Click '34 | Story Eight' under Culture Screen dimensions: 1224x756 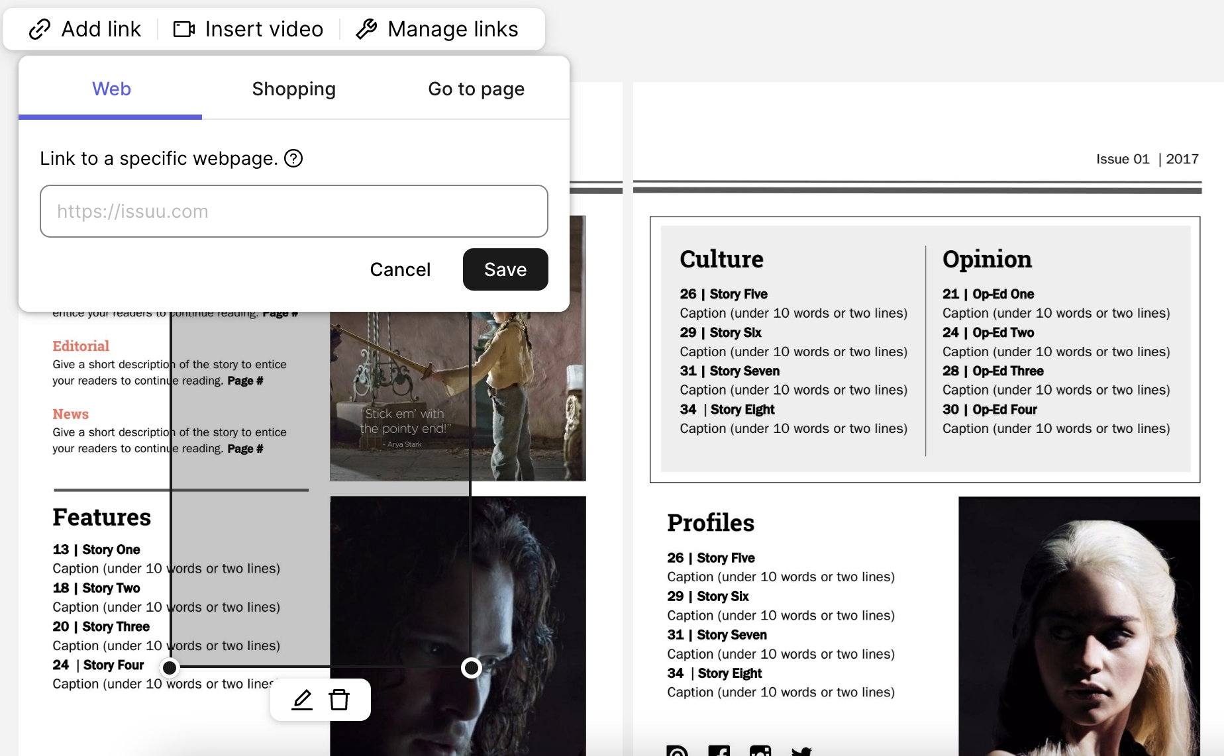pyautogui.click(x=727, y=409)
